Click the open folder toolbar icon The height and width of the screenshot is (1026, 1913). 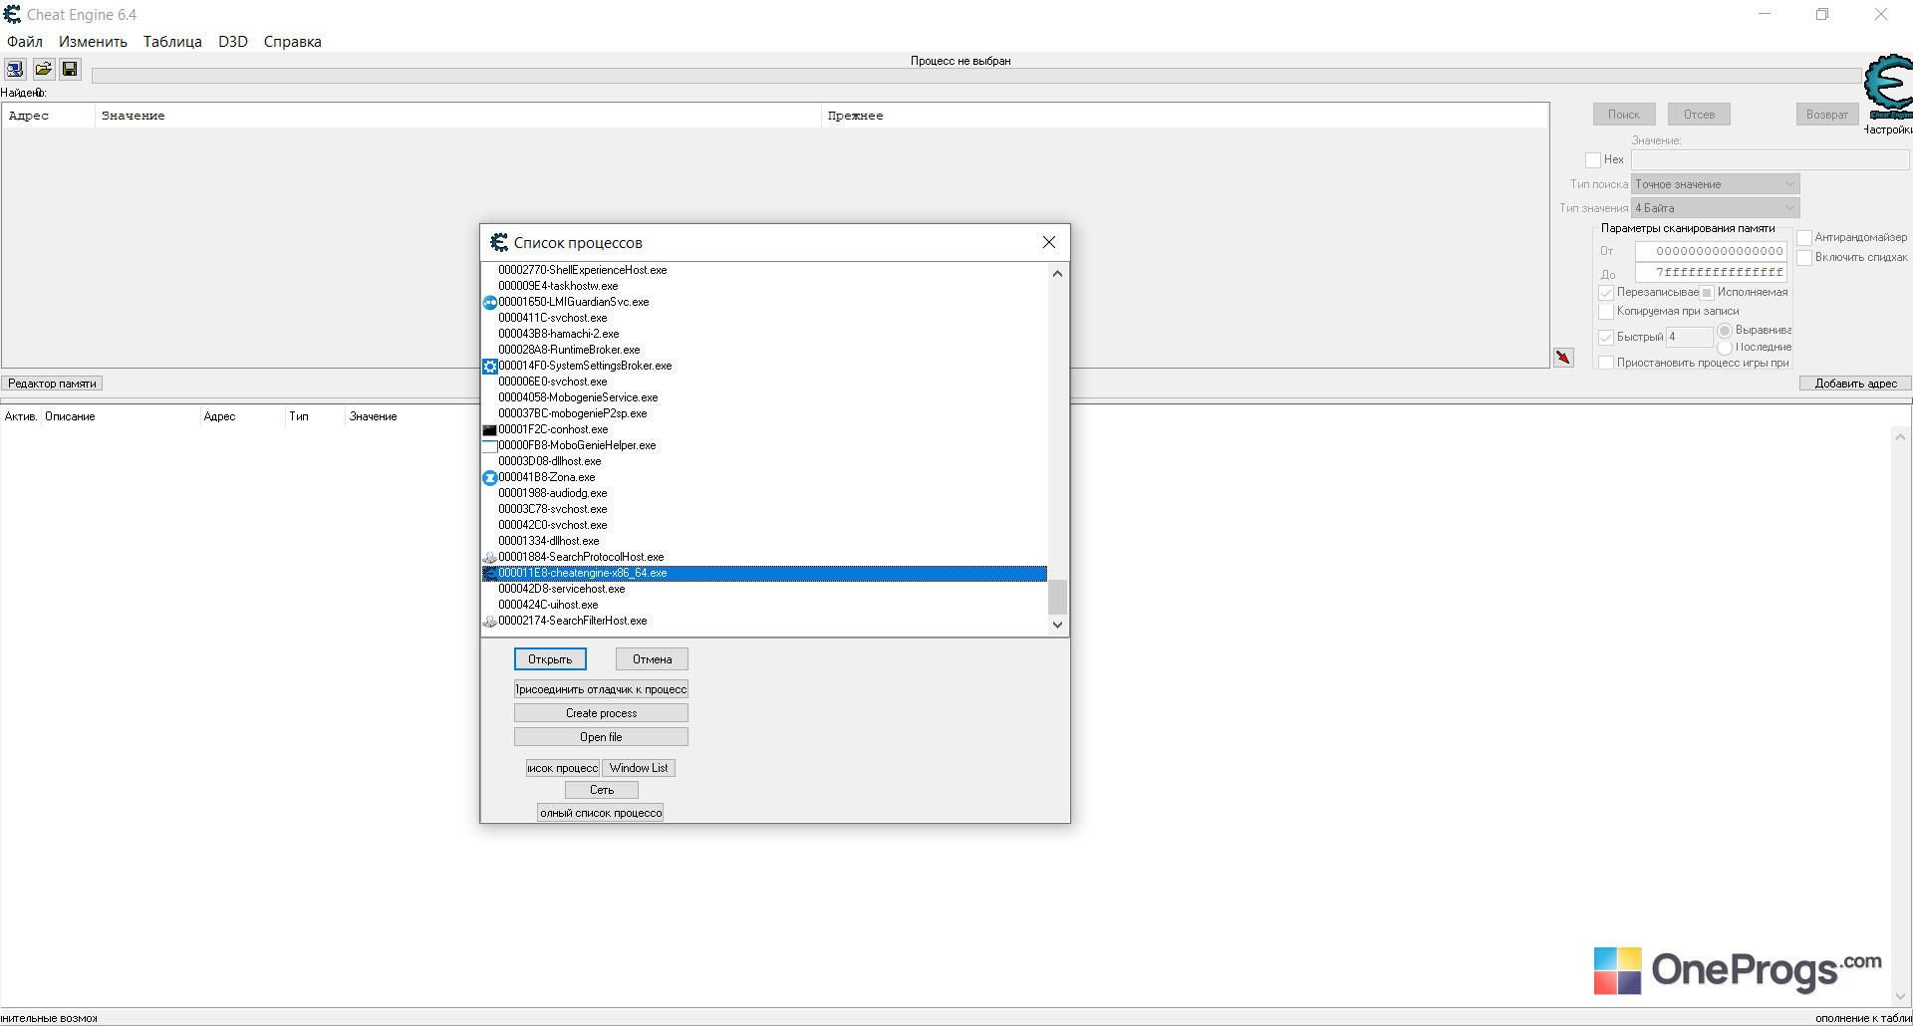[43, 69]
